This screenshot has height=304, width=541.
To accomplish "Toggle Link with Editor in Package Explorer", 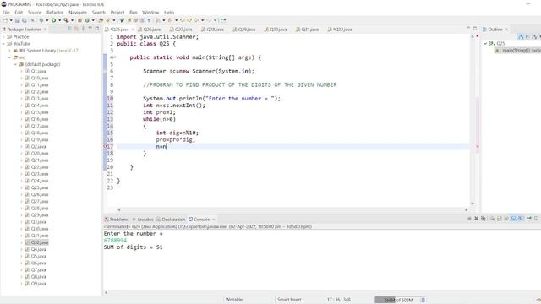I will [76, 29].
